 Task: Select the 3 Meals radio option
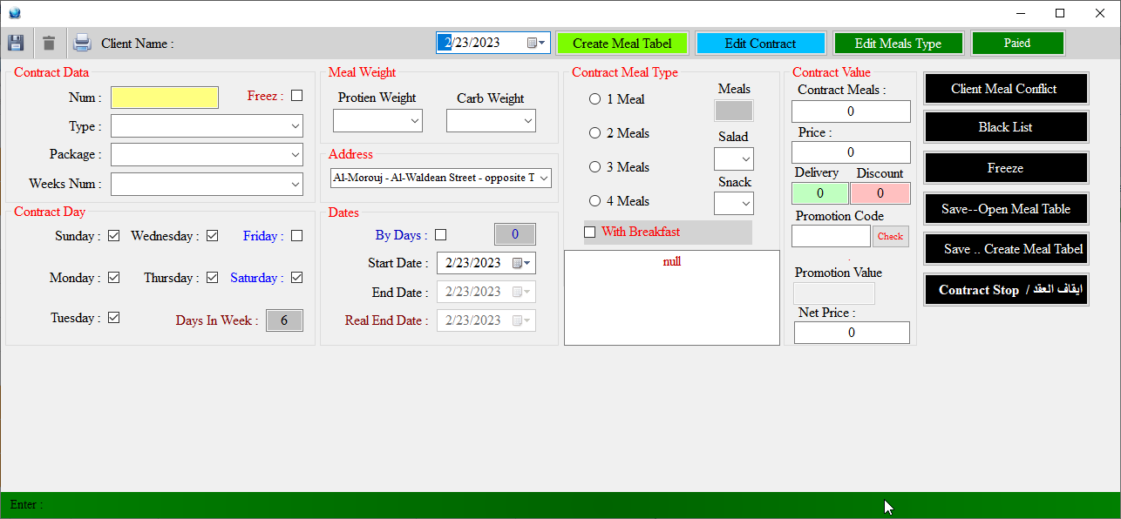(595, 167)
